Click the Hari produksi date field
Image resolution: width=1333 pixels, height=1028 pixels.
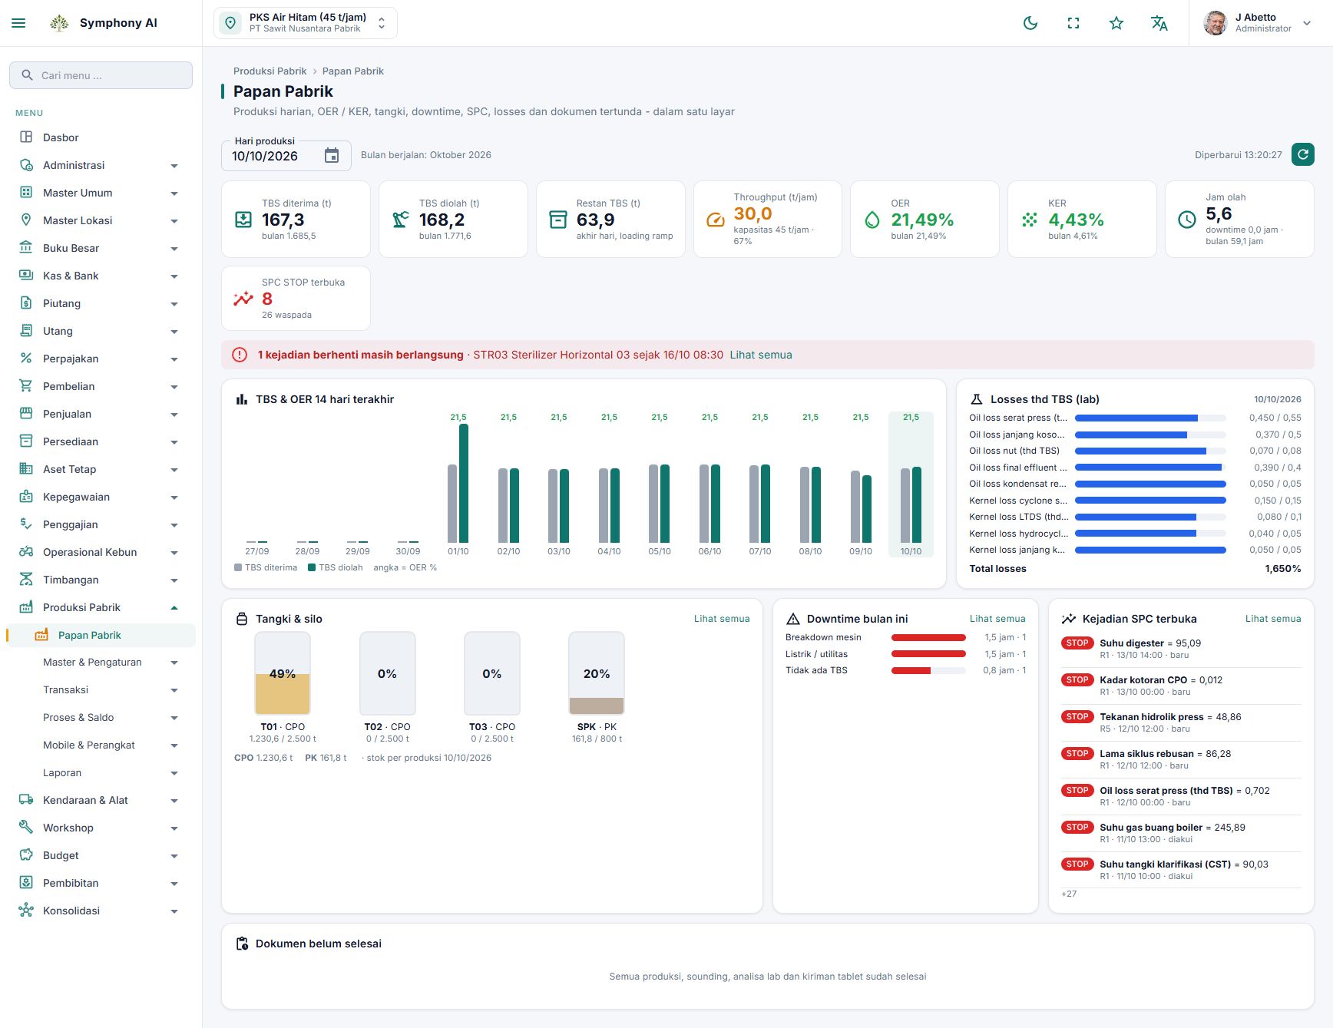286,156
